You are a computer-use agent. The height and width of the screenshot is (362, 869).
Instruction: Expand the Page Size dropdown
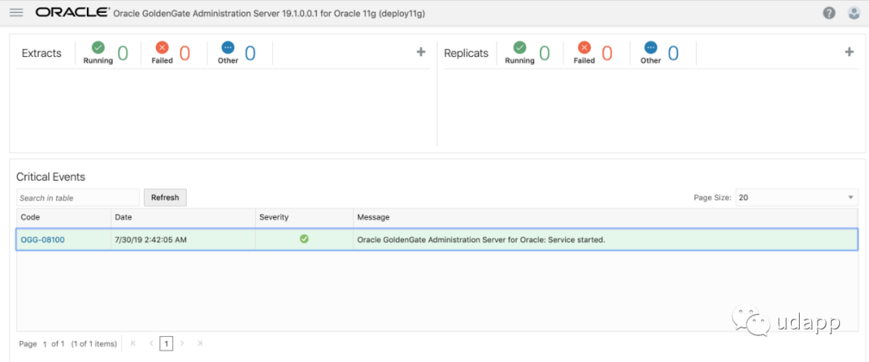pos(796,197)
